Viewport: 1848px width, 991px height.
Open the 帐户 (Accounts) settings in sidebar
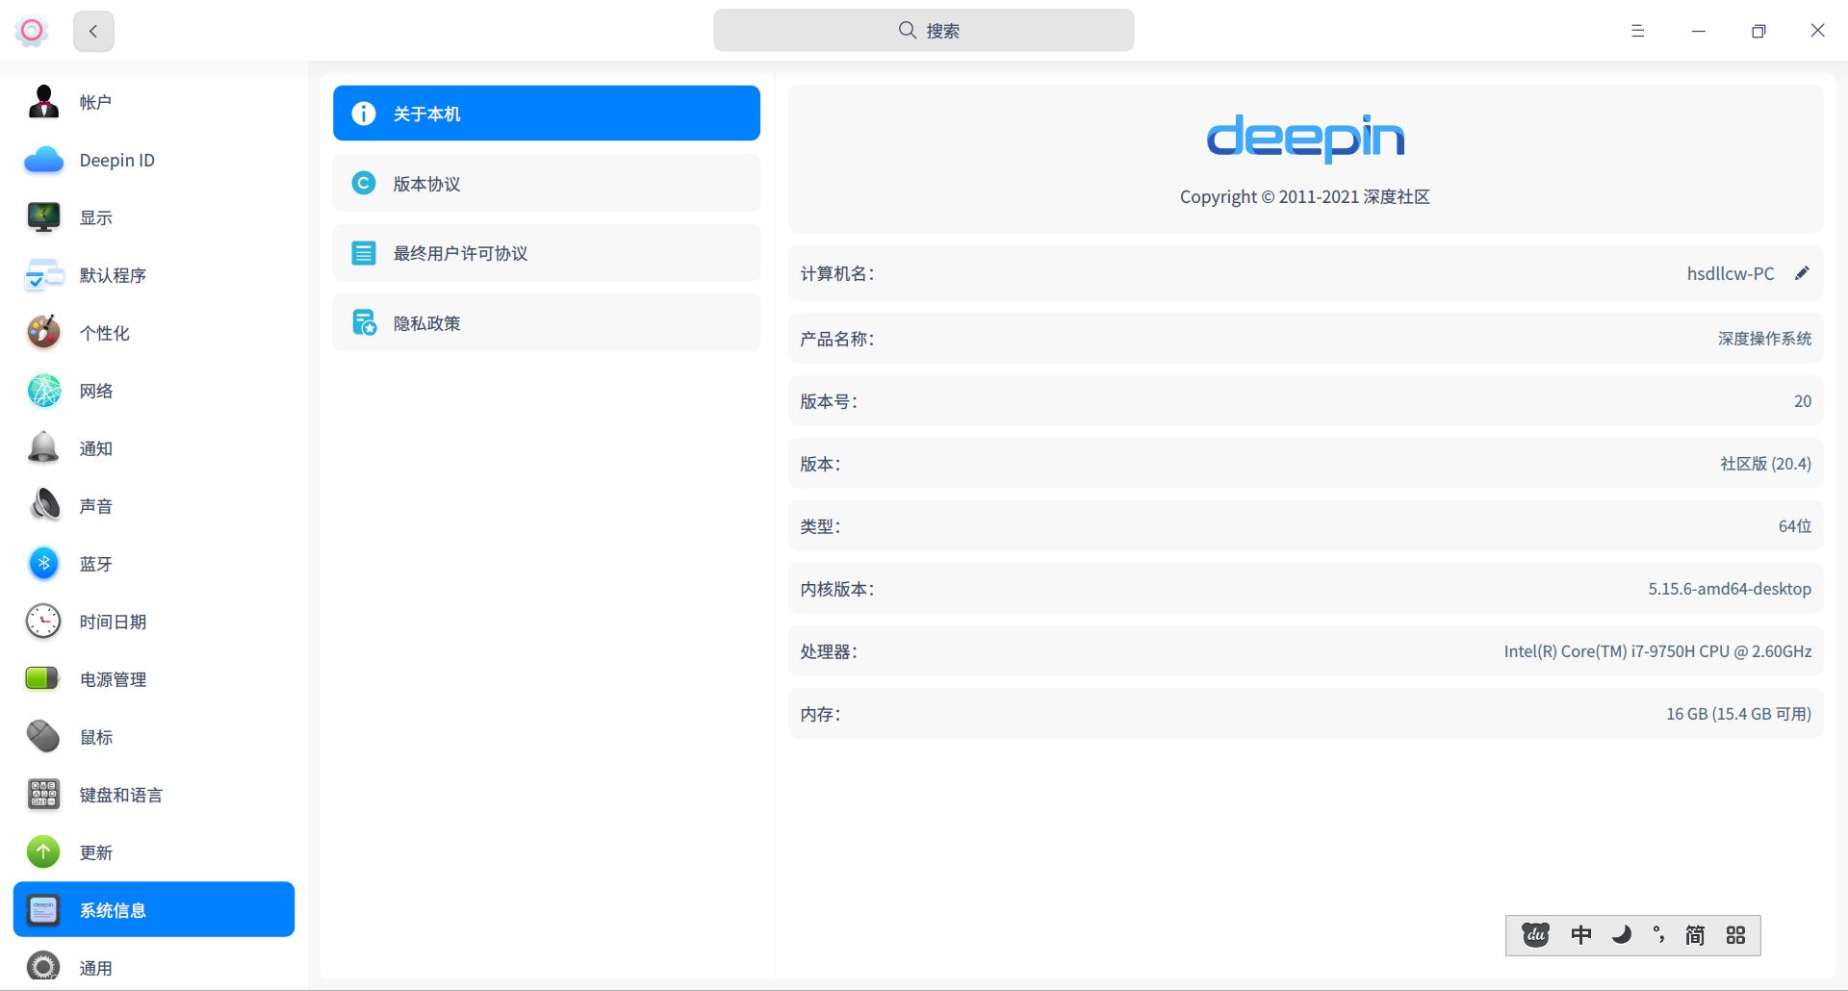click(95, 102)
